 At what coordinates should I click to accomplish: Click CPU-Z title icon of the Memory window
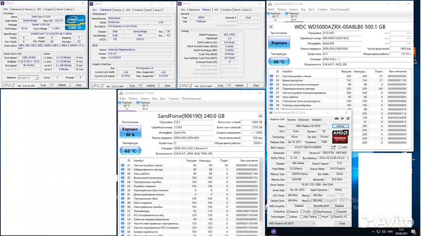pyautogui.click(x=180, y=4)
